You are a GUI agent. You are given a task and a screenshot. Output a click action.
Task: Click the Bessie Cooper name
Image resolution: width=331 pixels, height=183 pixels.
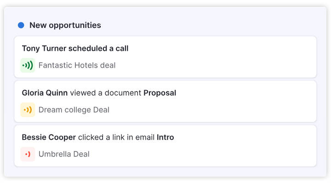pyautogui.click(x=49, y=137)
